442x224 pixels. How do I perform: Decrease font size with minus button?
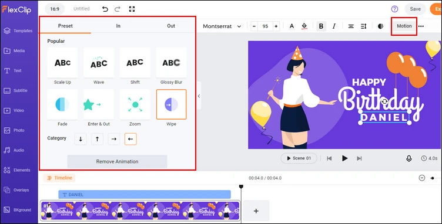pos(255,26)
